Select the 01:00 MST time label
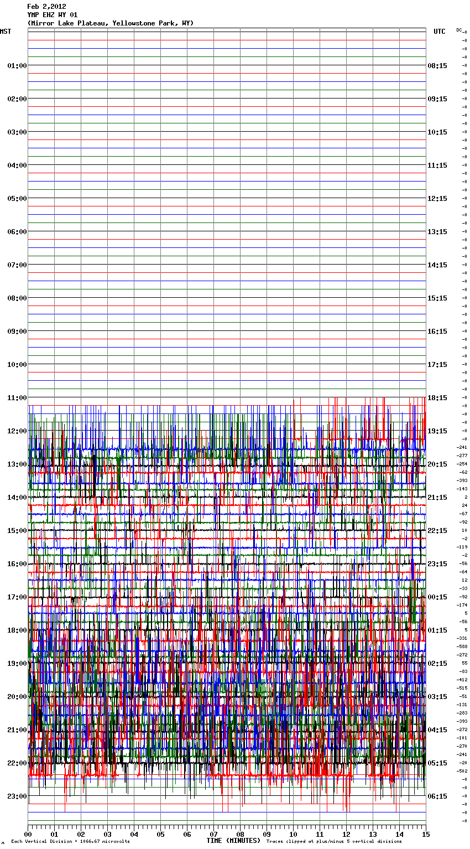The height and width of the screenshot is (849, 470). tap(17, 66)
